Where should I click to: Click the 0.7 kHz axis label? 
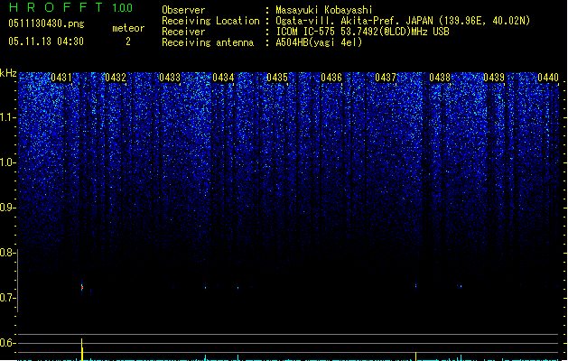(x=8, y=298)
